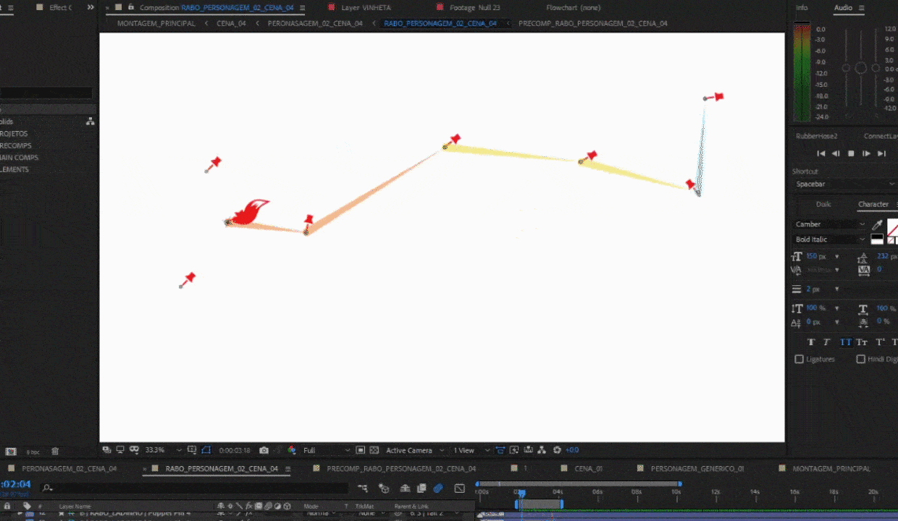Go to CENA_04 in breadcrumb navigator
The height and width of the screenshot is (521, 898).
[231, 23]
